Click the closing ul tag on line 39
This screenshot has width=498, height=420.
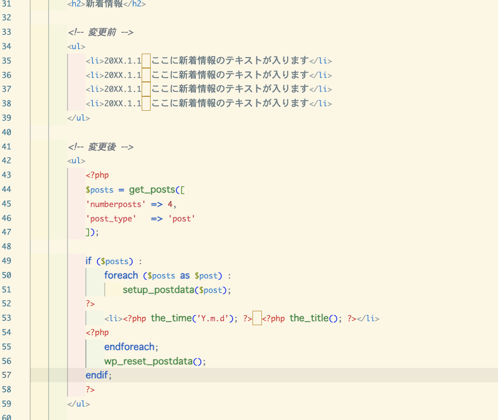(79, 118)
